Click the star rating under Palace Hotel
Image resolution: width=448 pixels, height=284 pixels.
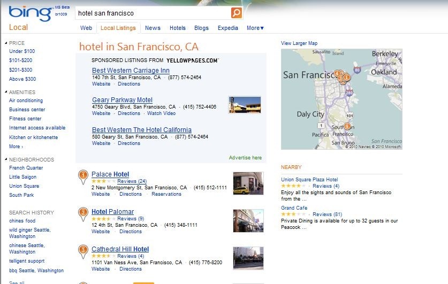103,181
